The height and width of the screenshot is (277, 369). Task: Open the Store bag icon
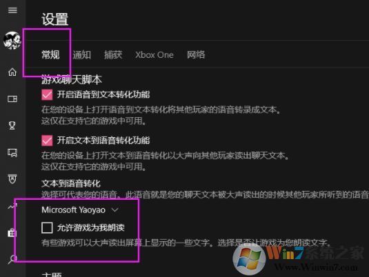12,233
